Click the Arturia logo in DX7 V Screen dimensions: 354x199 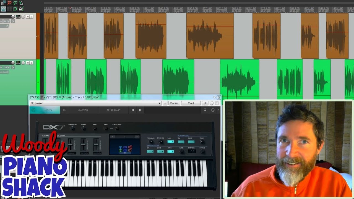pos(33,110)
